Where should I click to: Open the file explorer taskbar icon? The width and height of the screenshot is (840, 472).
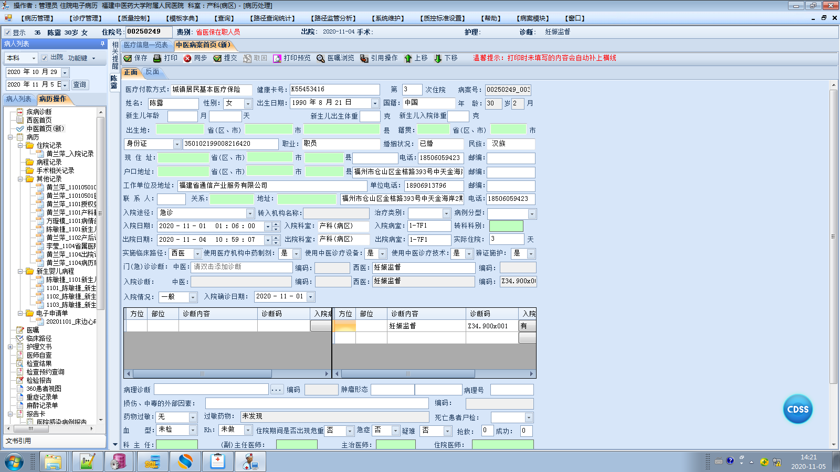53,462
